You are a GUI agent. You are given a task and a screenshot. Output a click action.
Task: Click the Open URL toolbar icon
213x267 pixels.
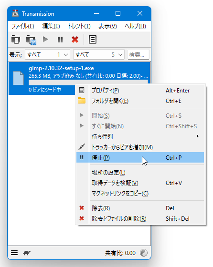[x=31, y=40]
